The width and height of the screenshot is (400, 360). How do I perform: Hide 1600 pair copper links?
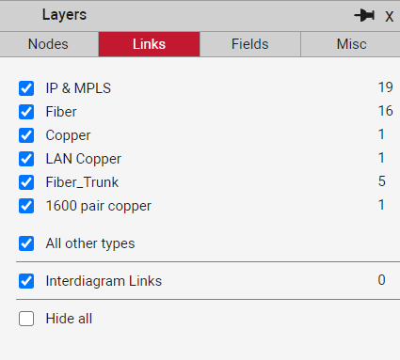(x=26, y=206)
